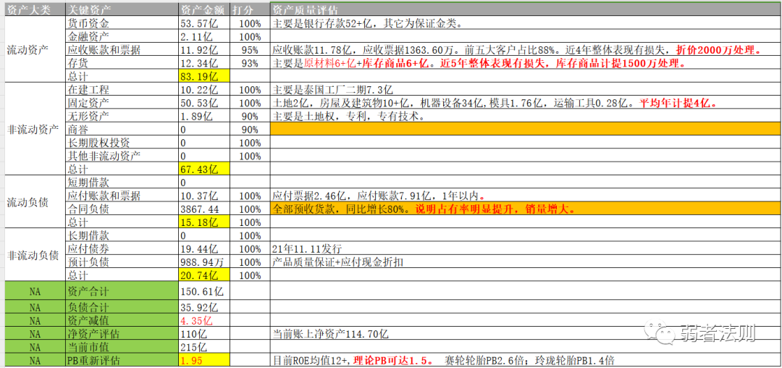Screen dimensions: 782x368
Task: Click the yellow 1.95 PB cell
Action: coord(205,360)
